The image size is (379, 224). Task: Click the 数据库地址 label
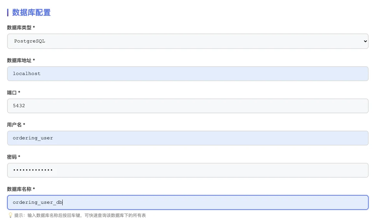[x=19, y=60]
